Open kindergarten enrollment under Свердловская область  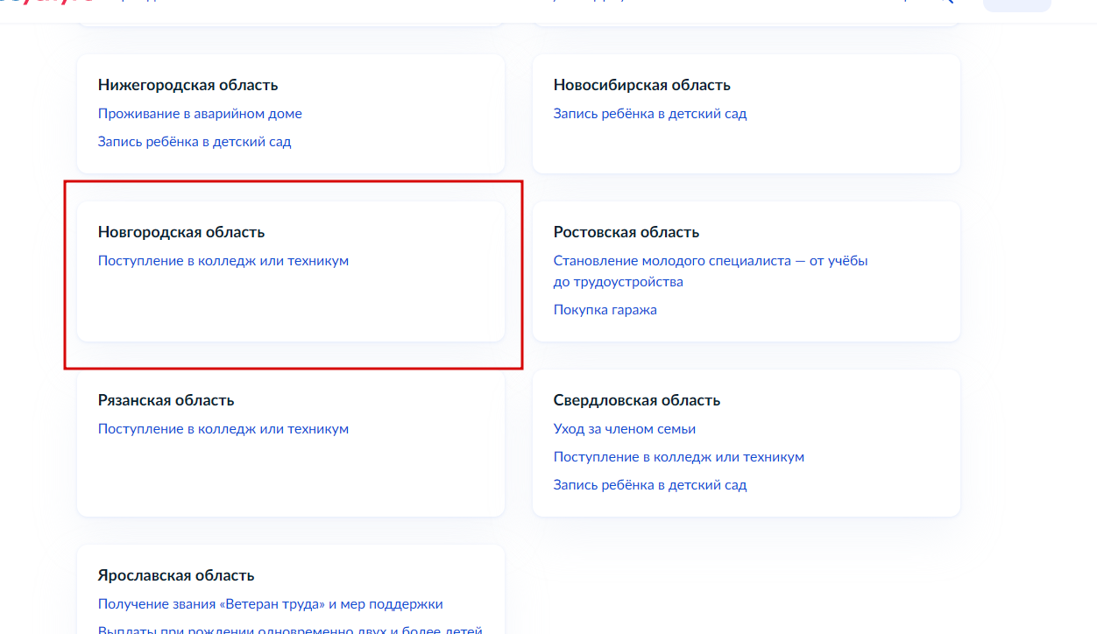click(650, 485)
